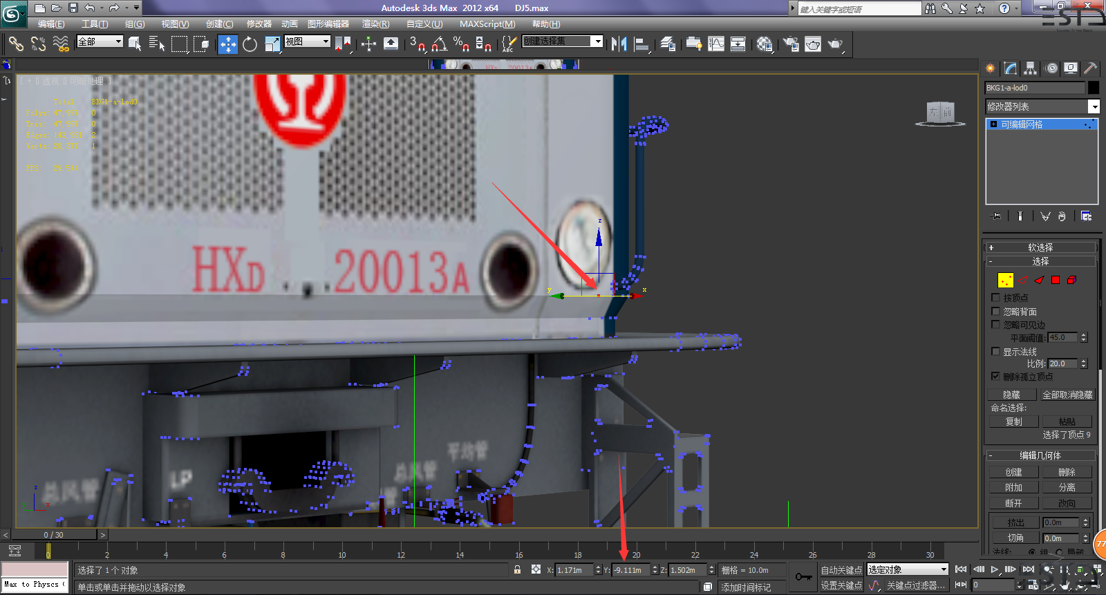Expand the 可编辑网格 modifier stack entry

coord(993,124)
